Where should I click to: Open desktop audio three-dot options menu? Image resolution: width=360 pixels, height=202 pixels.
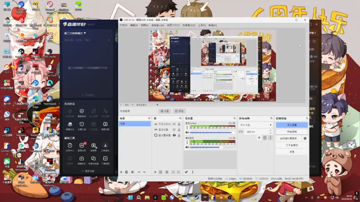point(187,142)
